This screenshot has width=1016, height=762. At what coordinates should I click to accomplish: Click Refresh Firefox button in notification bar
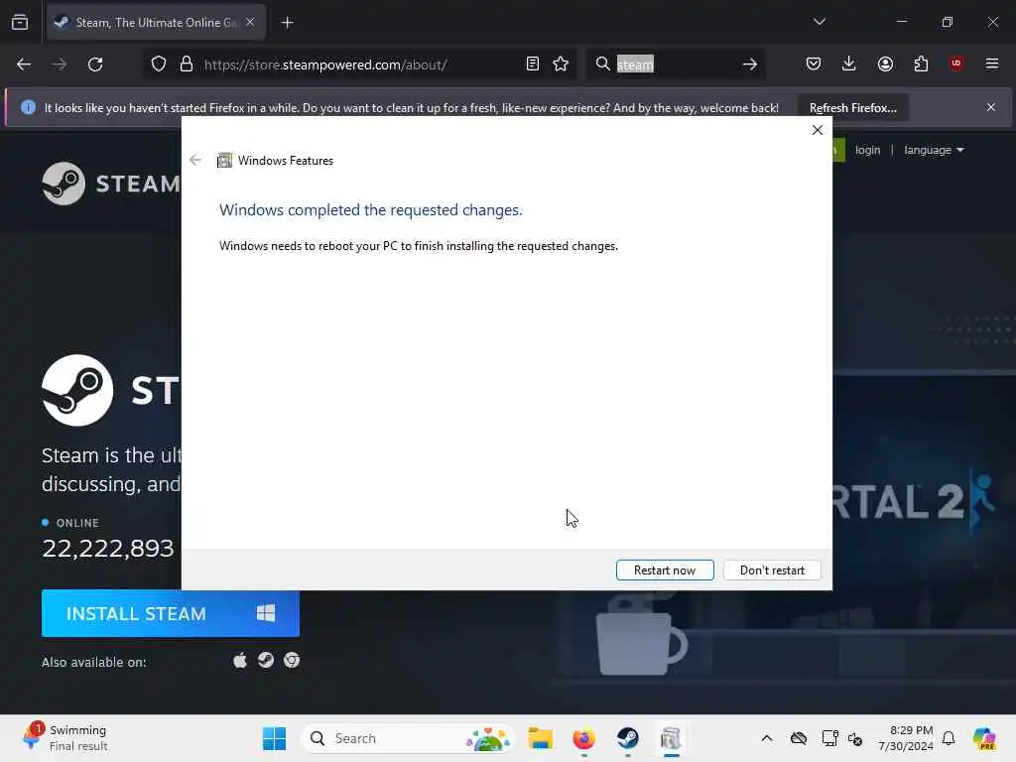coord(852,107)
